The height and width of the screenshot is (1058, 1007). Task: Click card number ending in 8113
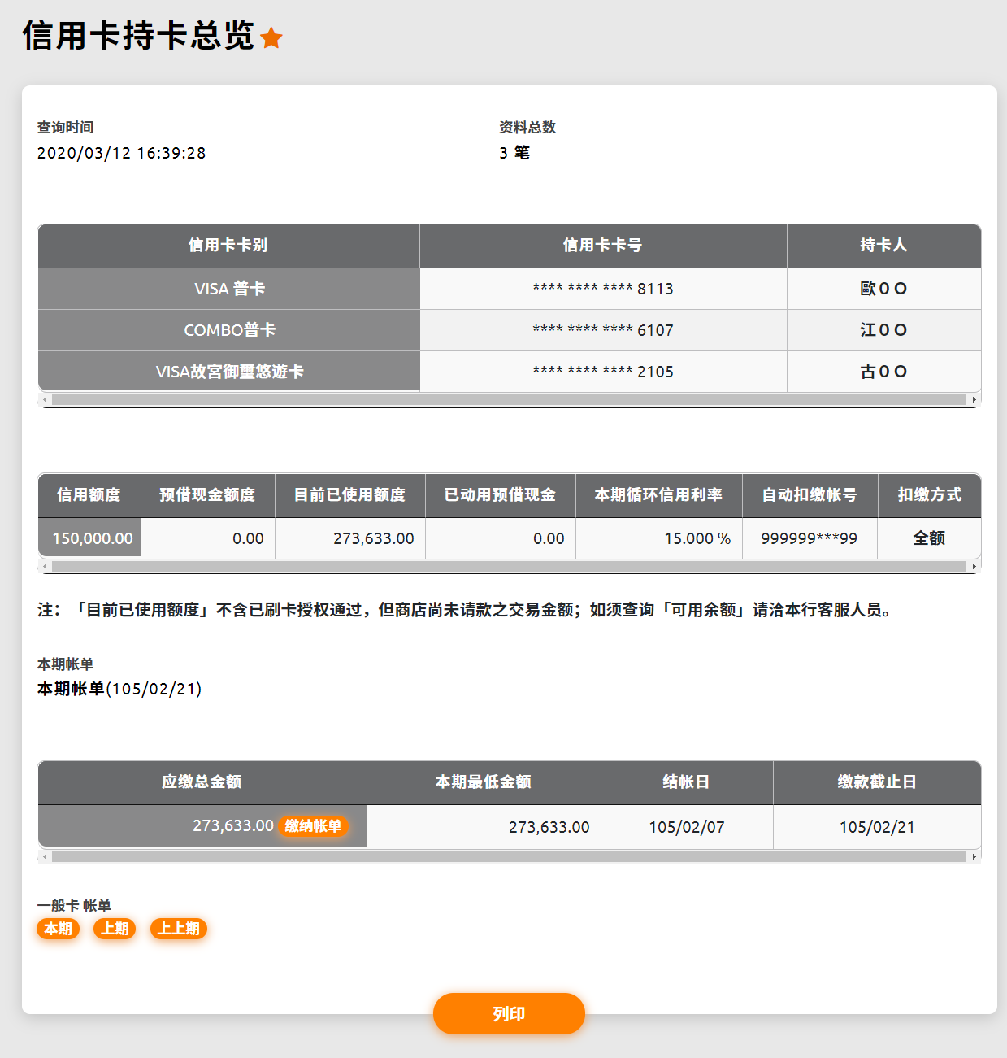point(602,289)
